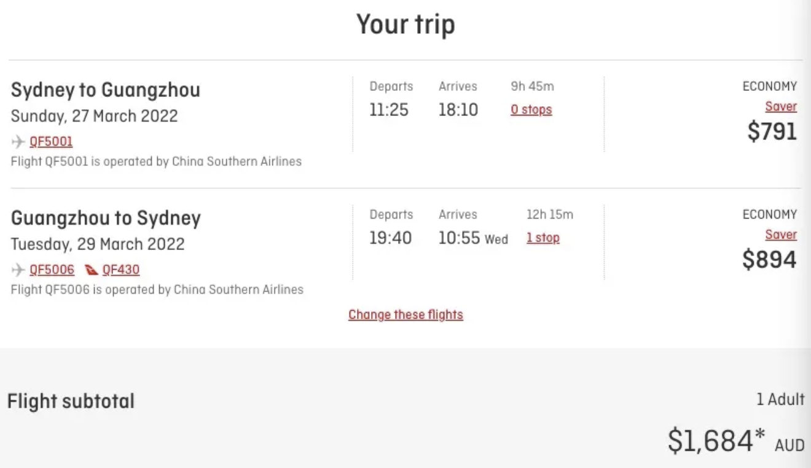Click the Qantas kangaroo logo beside QF430

(91, 270)
